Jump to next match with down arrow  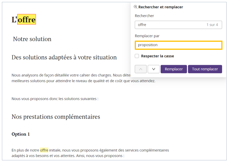(154, 69)
